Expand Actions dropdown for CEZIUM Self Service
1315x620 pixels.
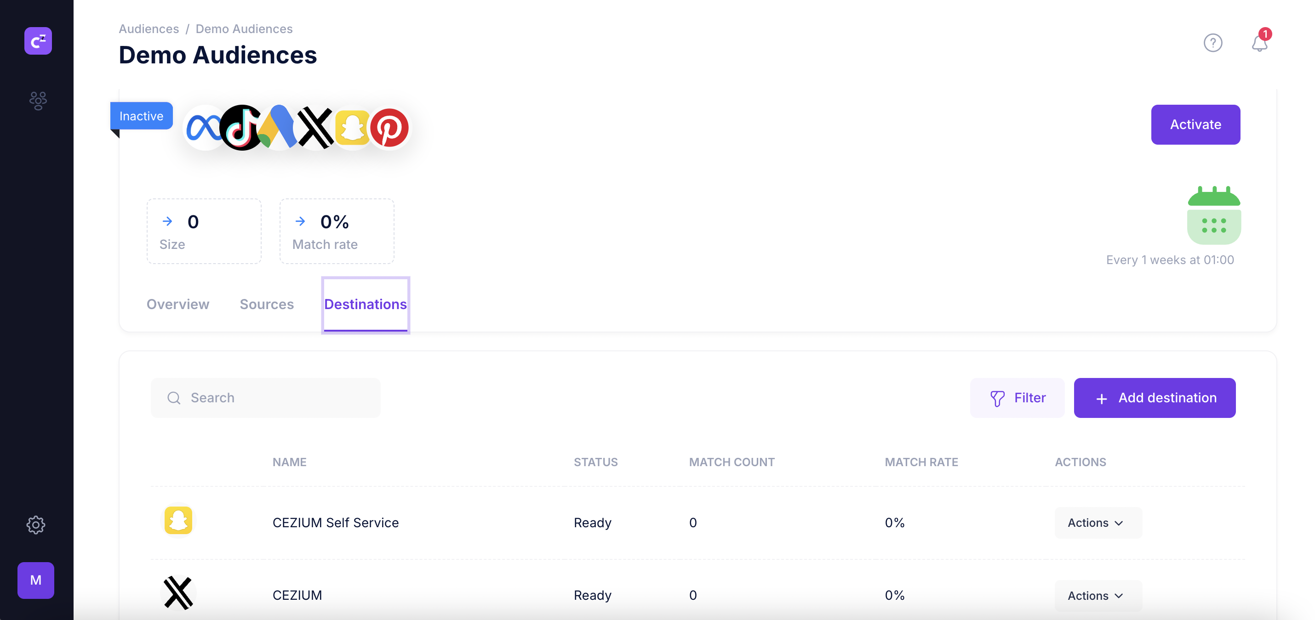1098,523
